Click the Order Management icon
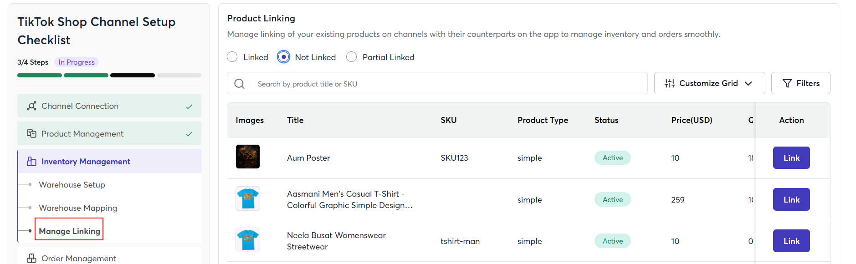The height and width of the screenshot is (264, 856). coord(31,258)
